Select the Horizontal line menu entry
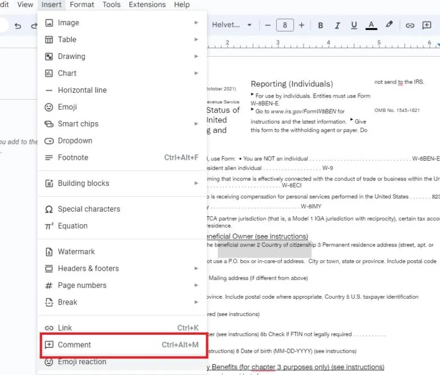 point(122,90)
